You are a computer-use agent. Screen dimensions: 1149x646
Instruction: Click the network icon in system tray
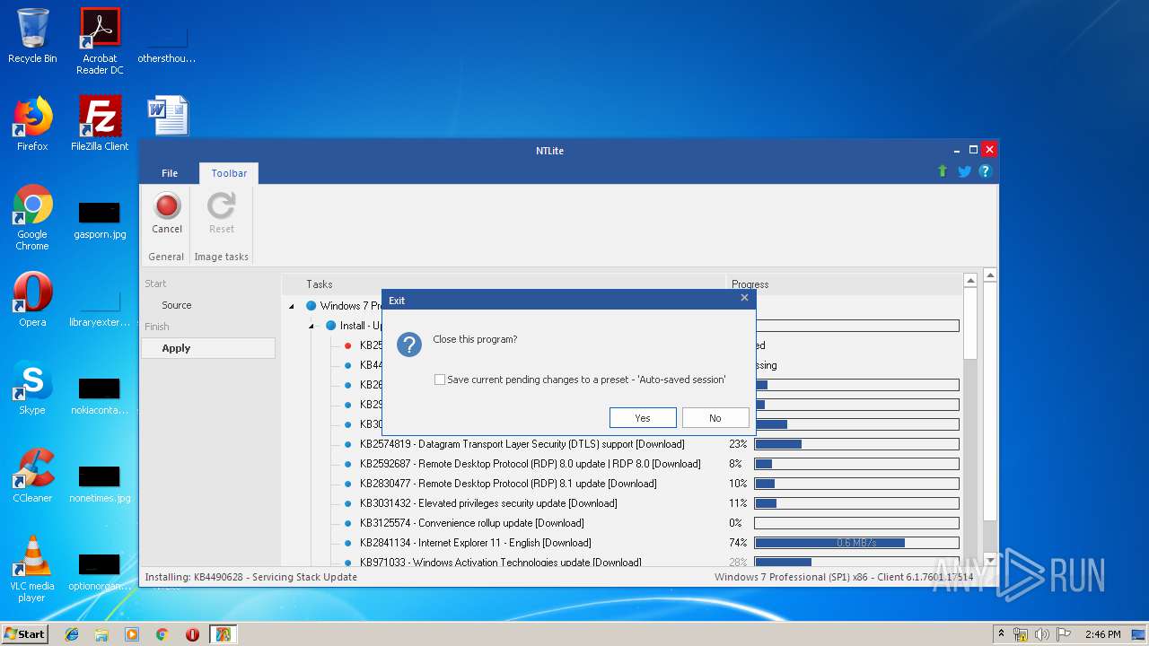tap(1021, 634)
